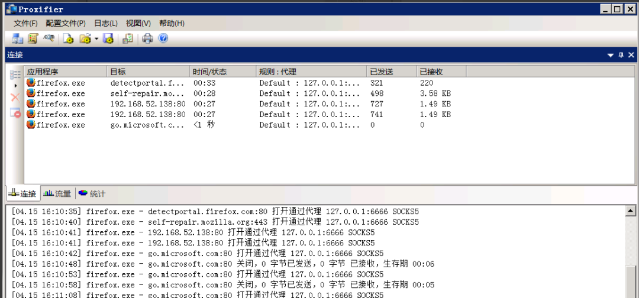Image resolution: width=639 pixels, height=298 pixels.
Task: Click Name Resolution settings icon
Action: pos(49,38)
